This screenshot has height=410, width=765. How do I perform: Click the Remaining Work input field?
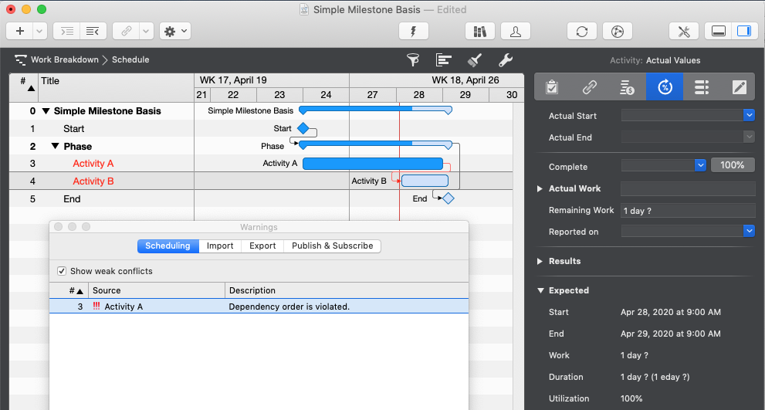pyautogui.click(x=687, y=210)
